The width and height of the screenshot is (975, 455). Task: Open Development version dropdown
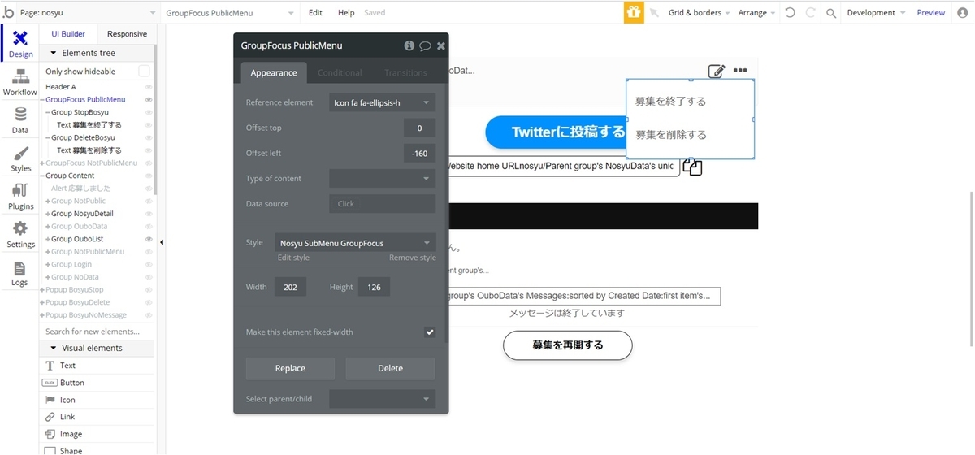click(876, 13)
